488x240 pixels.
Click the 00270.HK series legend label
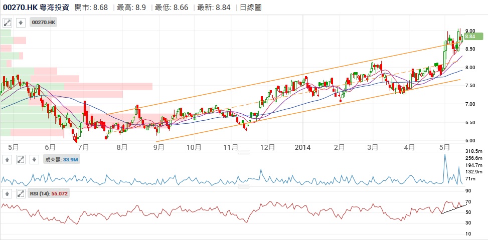coord(44,23)
